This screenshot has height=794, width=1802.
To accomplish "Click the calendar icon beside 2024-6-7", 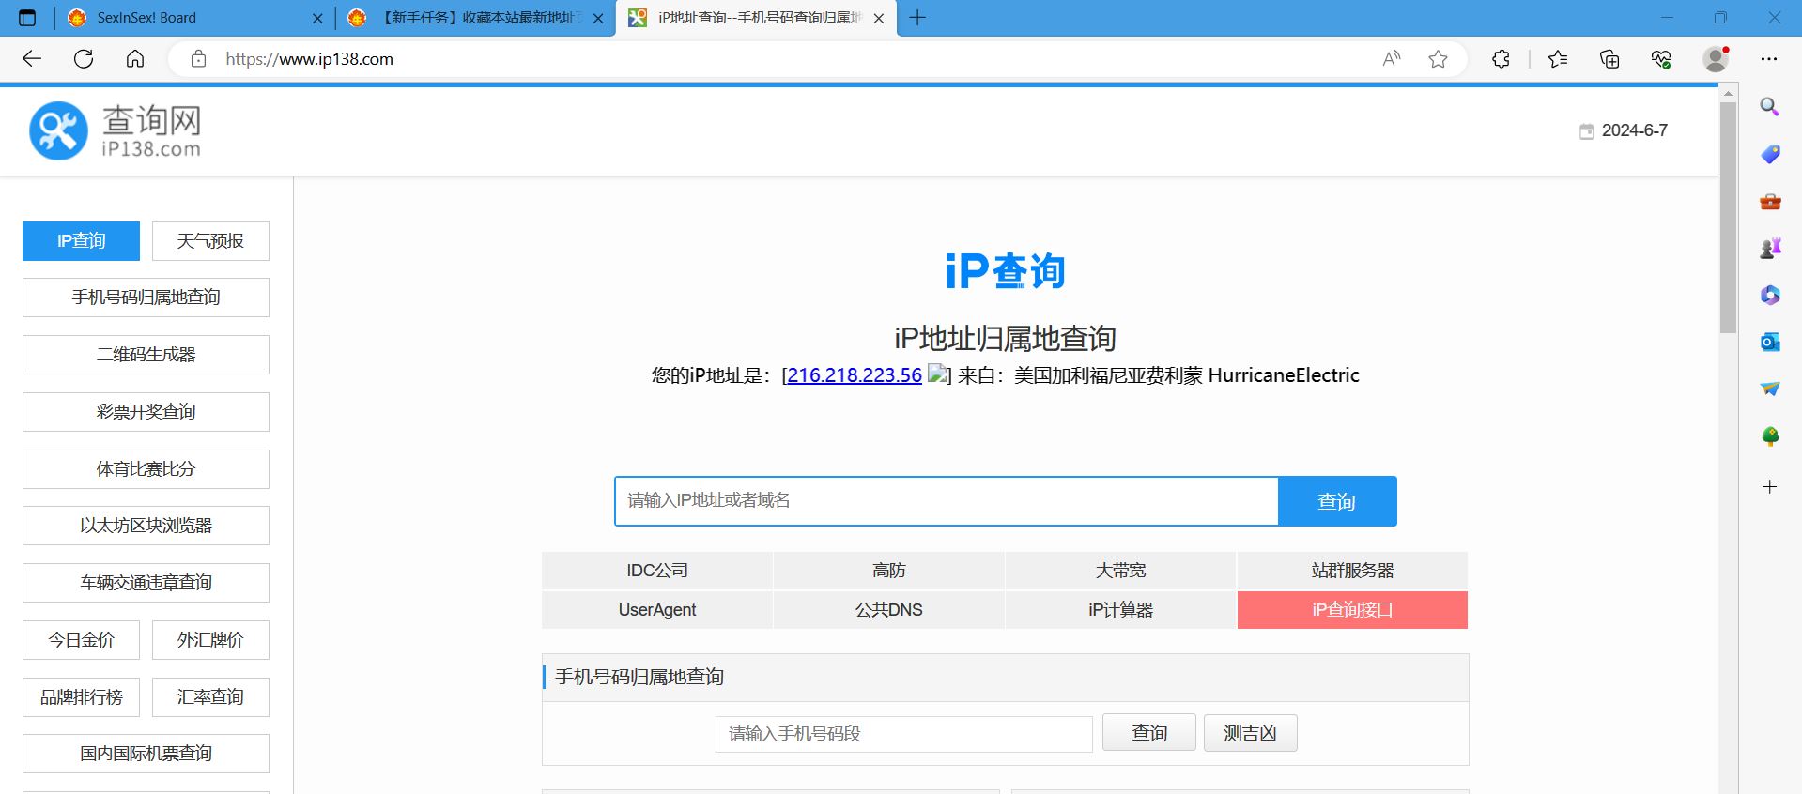I will click(1586, 131).
